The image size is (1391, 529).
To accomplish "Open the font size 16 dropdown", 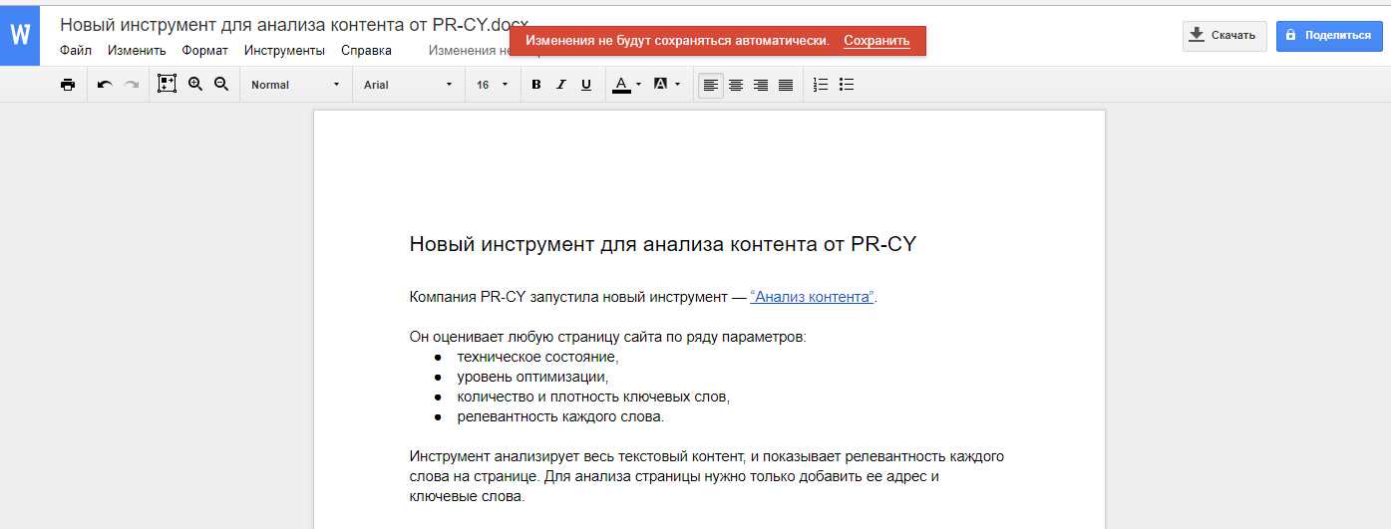I will pos(493,85).
